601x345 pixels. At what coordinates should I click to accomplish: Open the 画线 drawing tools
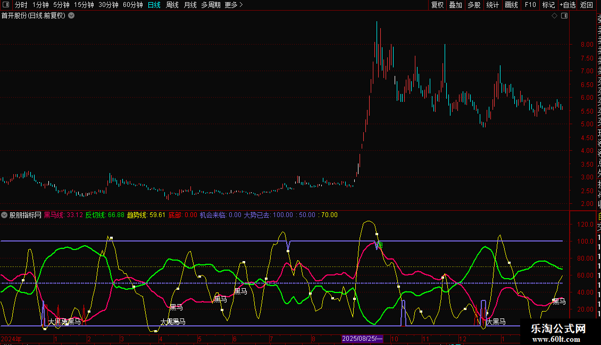point(511,5)
